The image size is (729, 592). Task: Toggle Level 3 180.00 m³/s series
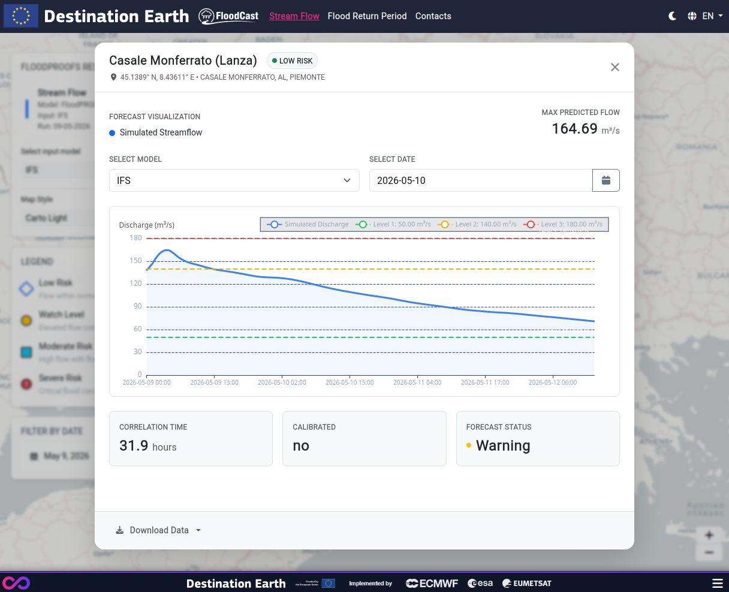564,224
